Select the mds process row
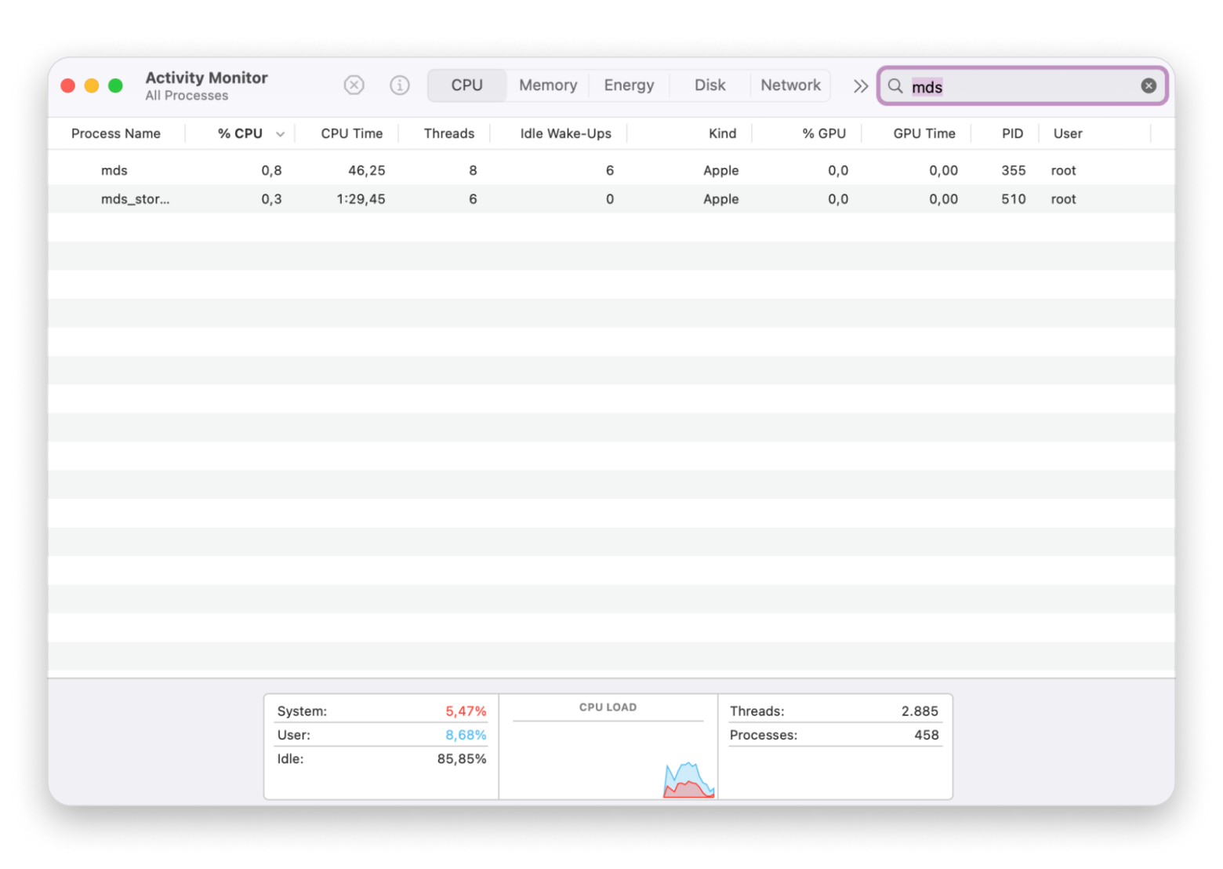1223x869 pixels. tap(611, 170)
